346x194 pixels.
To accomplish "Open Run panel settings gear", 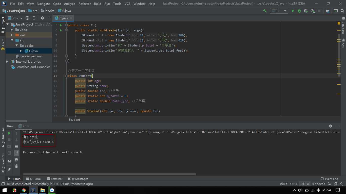I will [x=331, y=126].
